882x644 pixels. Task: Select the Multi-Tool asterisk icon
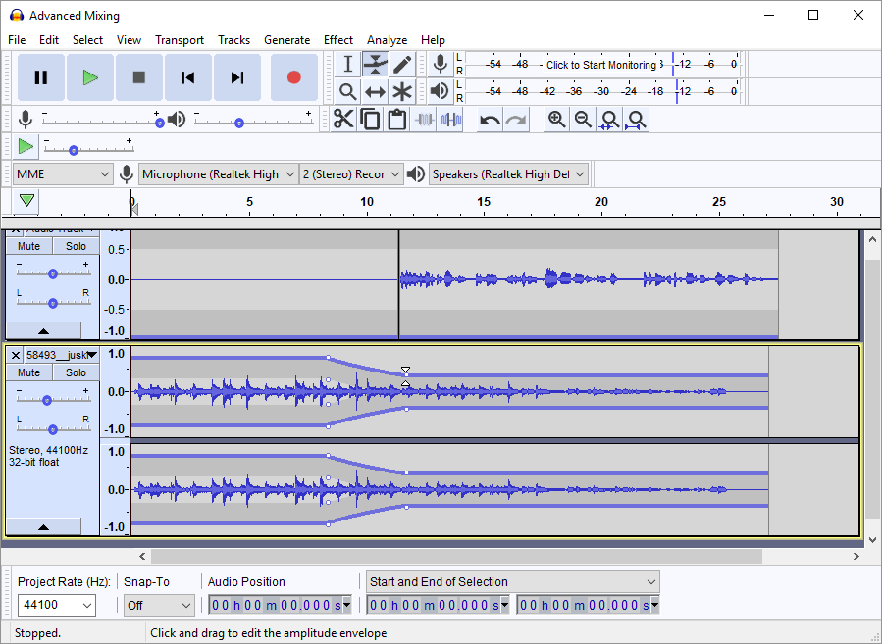[x=402, y=92]
